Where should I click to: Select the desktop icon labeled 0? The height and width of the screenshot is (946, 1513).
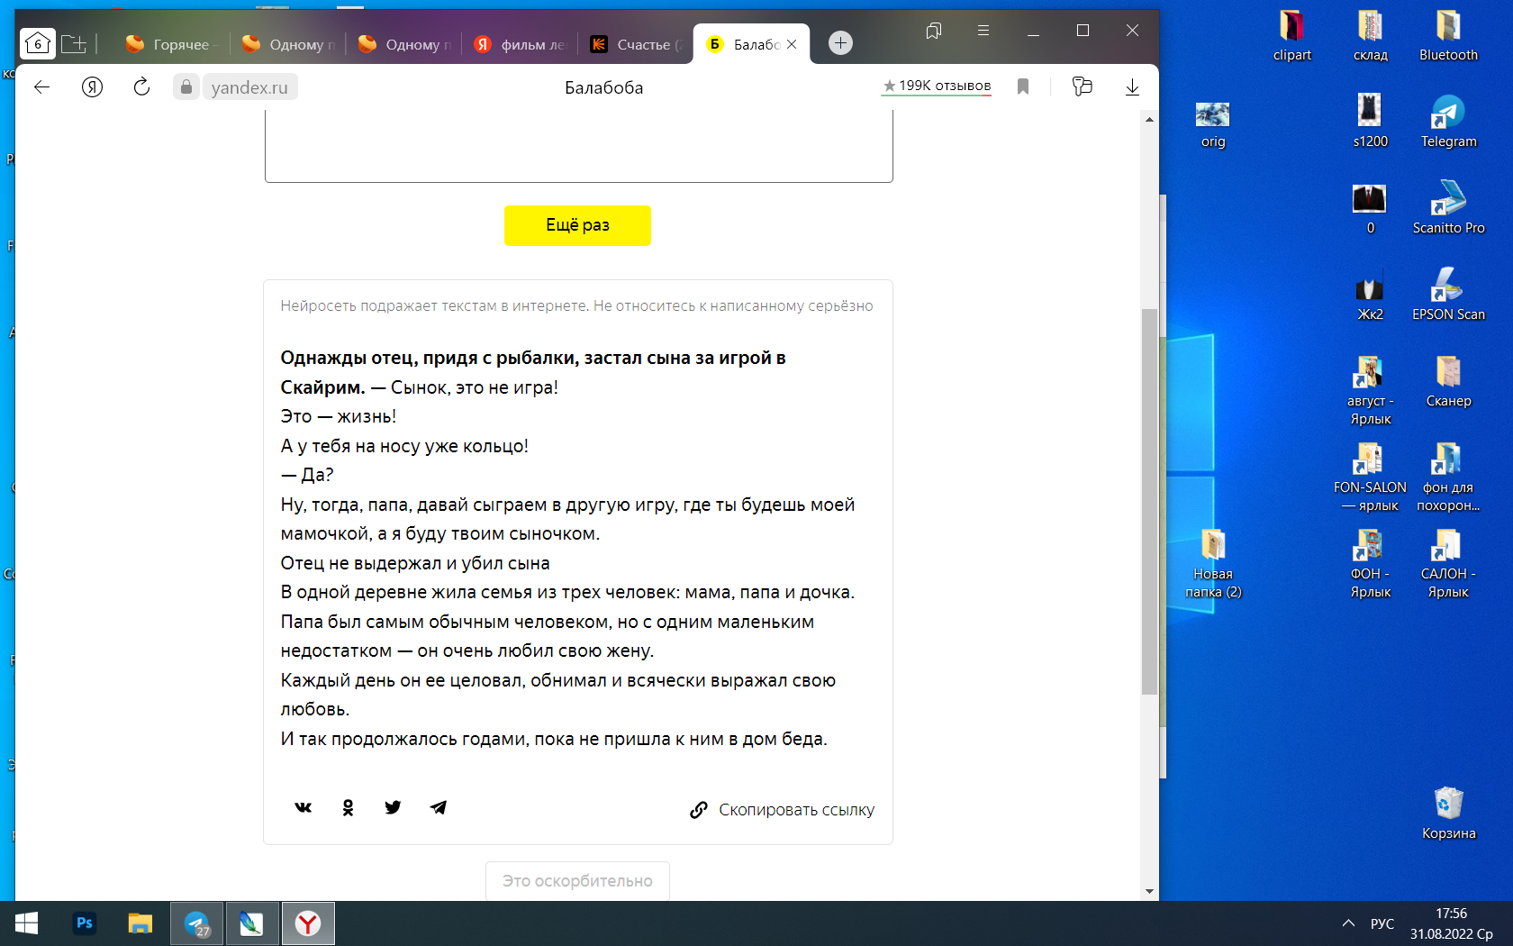[x=1371, y=209]
